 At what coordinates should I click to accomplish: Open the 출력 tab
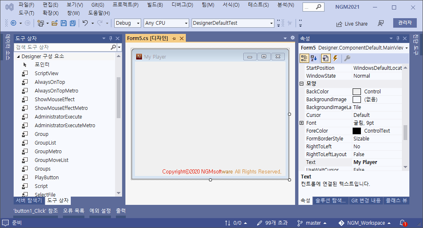(121, 211)
